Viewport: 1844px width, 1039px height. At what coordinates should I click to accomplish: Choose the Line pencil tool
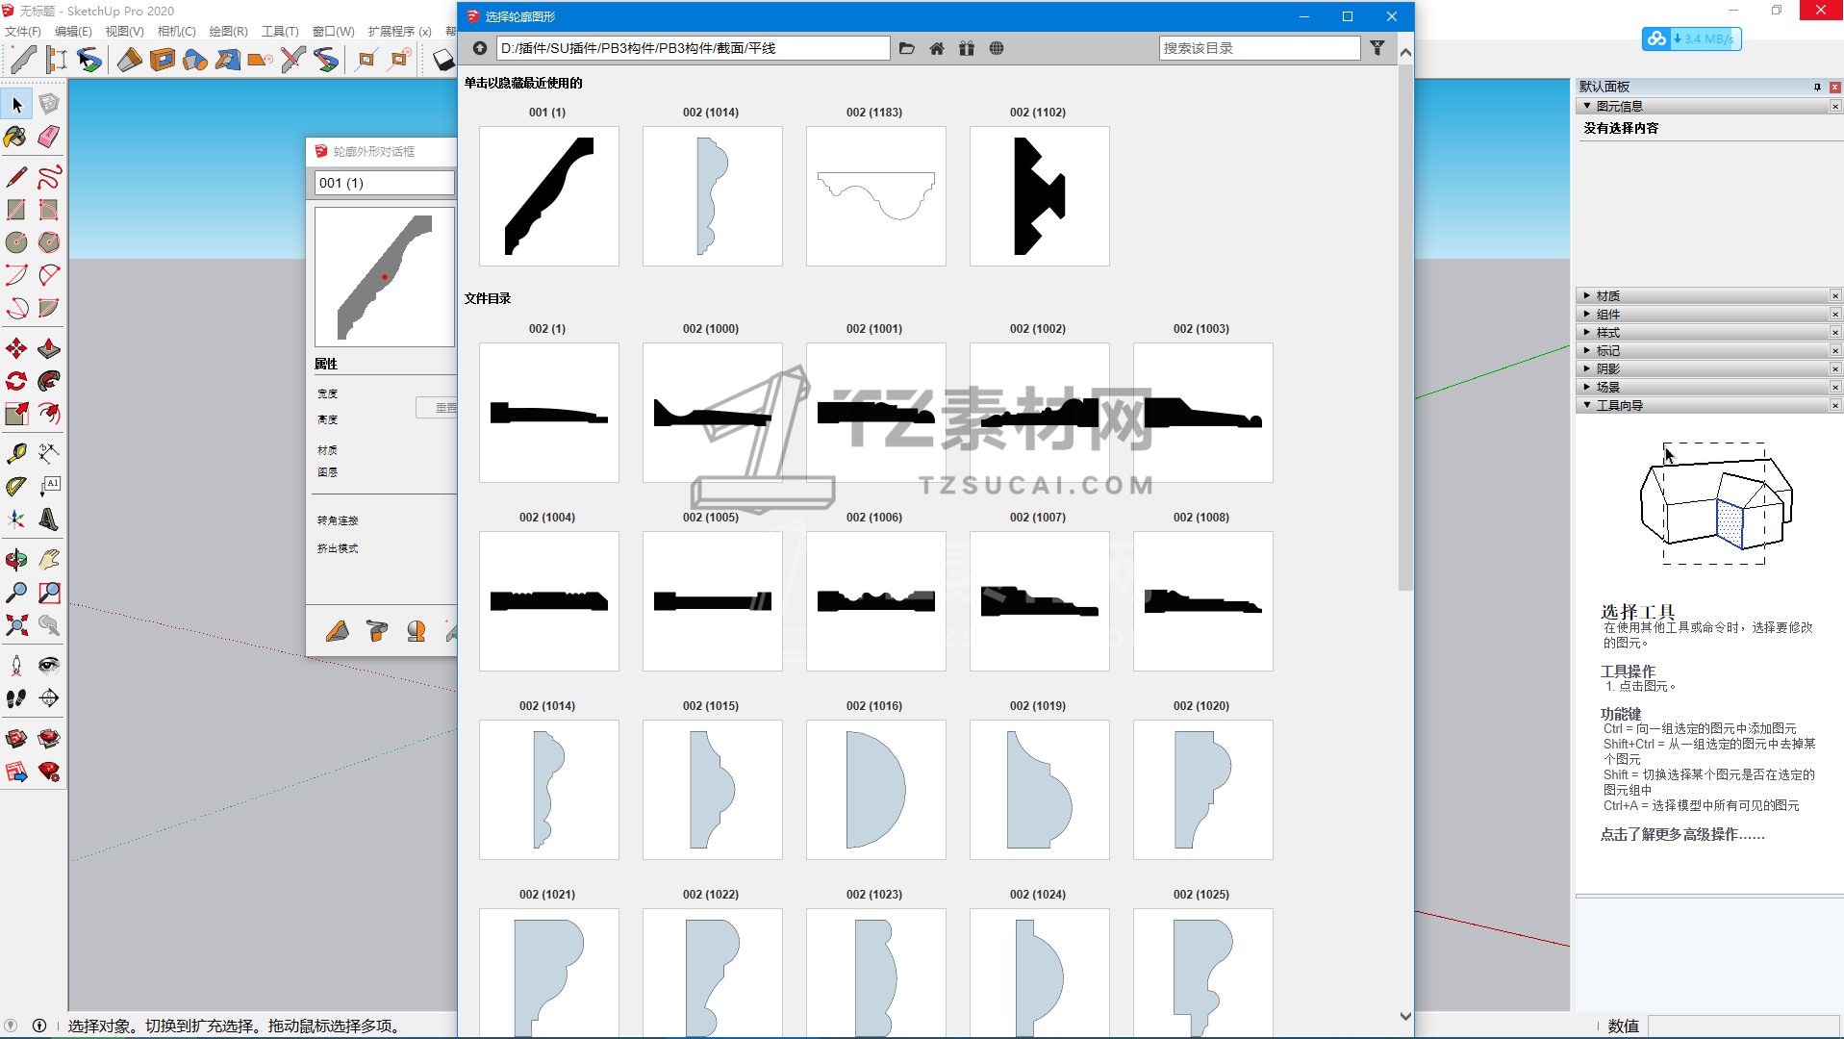16,177
